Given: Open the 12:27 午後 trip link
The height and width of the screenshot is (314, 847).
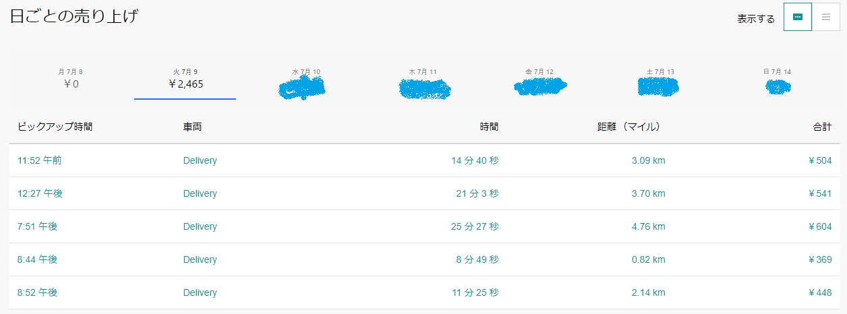Looking at the screenshot, I should [x=40, y=193].
